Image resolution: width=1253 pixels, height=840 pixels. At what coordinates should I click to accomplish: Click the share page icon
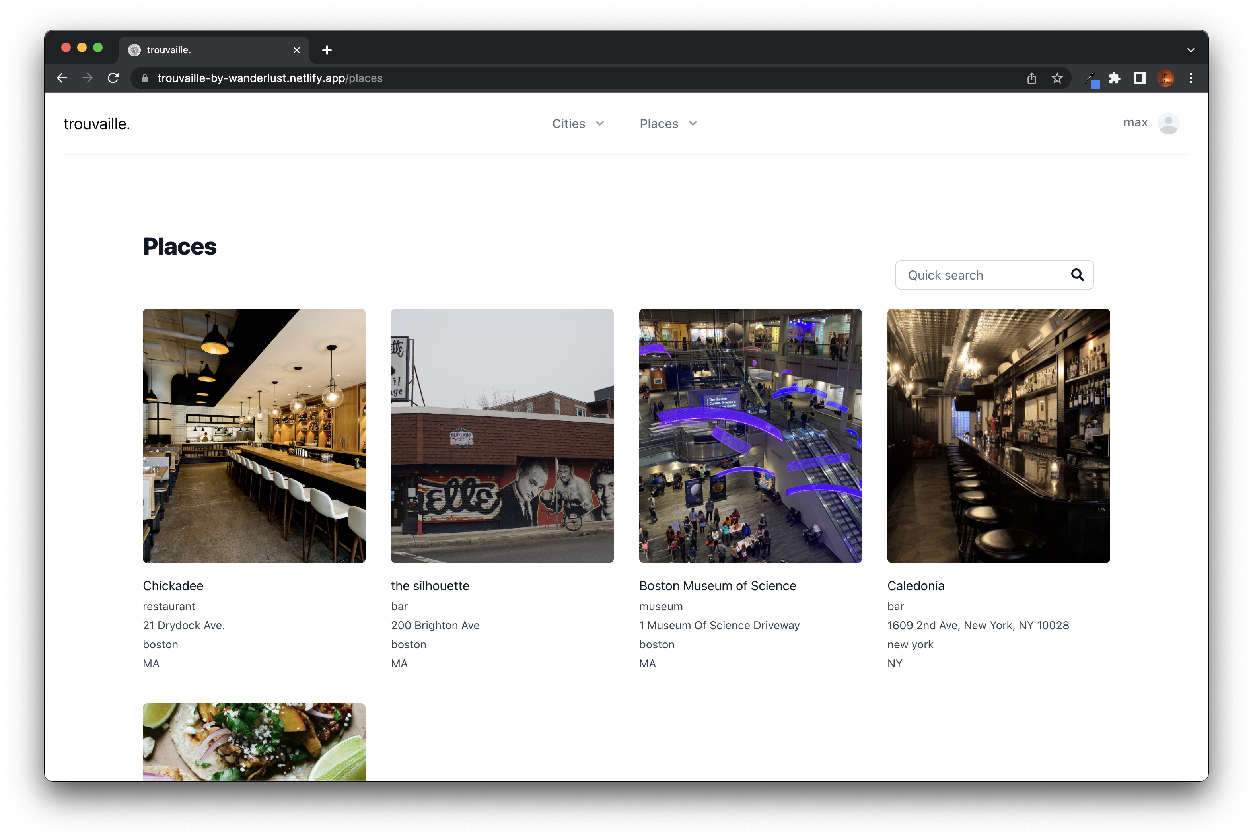coord(1031,78)
